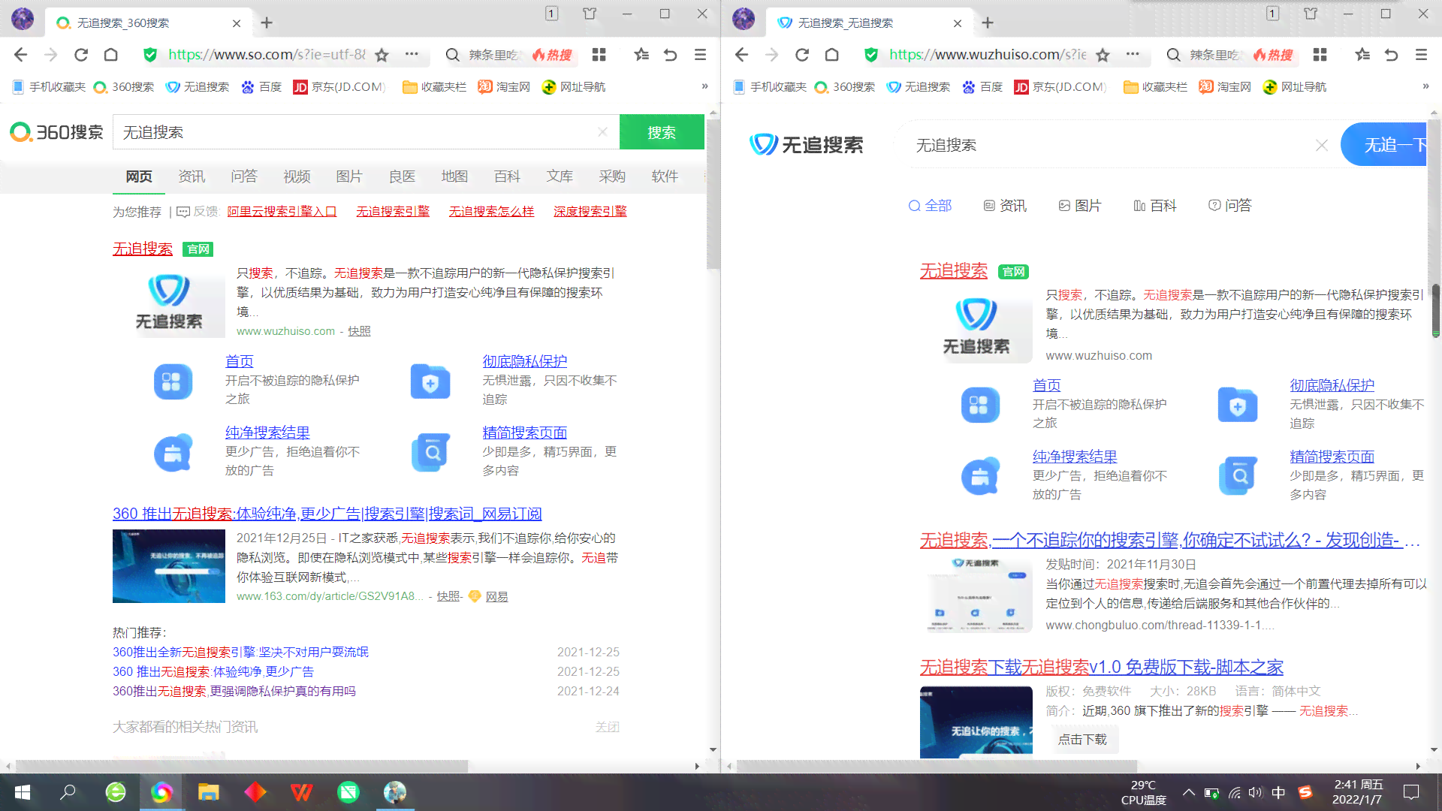
Task: Click volume icon in system tray
Action: click(x=1255, y=792)
